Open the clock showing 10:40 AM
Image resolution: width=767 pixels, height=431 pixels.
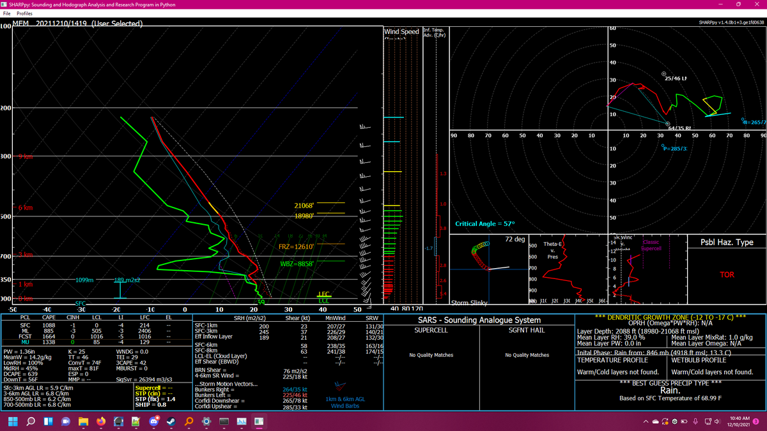click(738, 421)
